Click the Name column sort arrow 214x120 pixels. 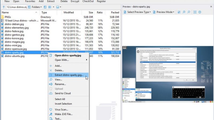pyautogui.click(x=36, y=12)
